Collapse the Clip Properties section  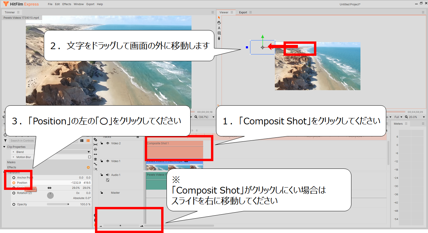[x=4, y=147]
